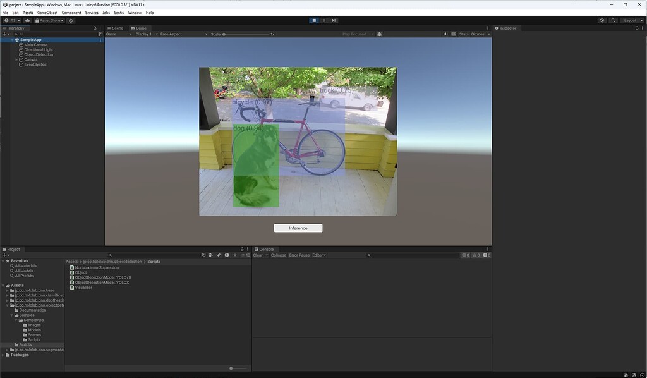Toggle the error messages filter in Console
This screenshot has height=378, width=647.
pos(485,255)
